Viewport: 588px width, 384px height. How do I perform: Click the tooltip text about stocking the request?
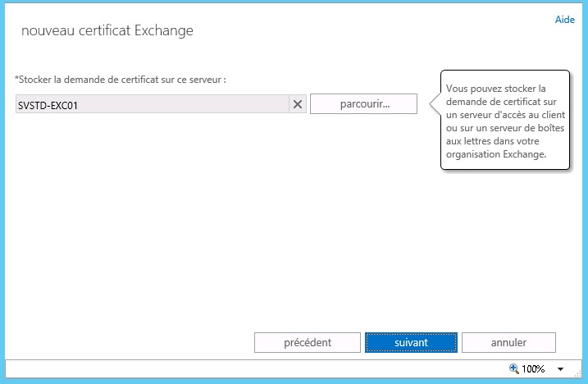click(505, 121)
